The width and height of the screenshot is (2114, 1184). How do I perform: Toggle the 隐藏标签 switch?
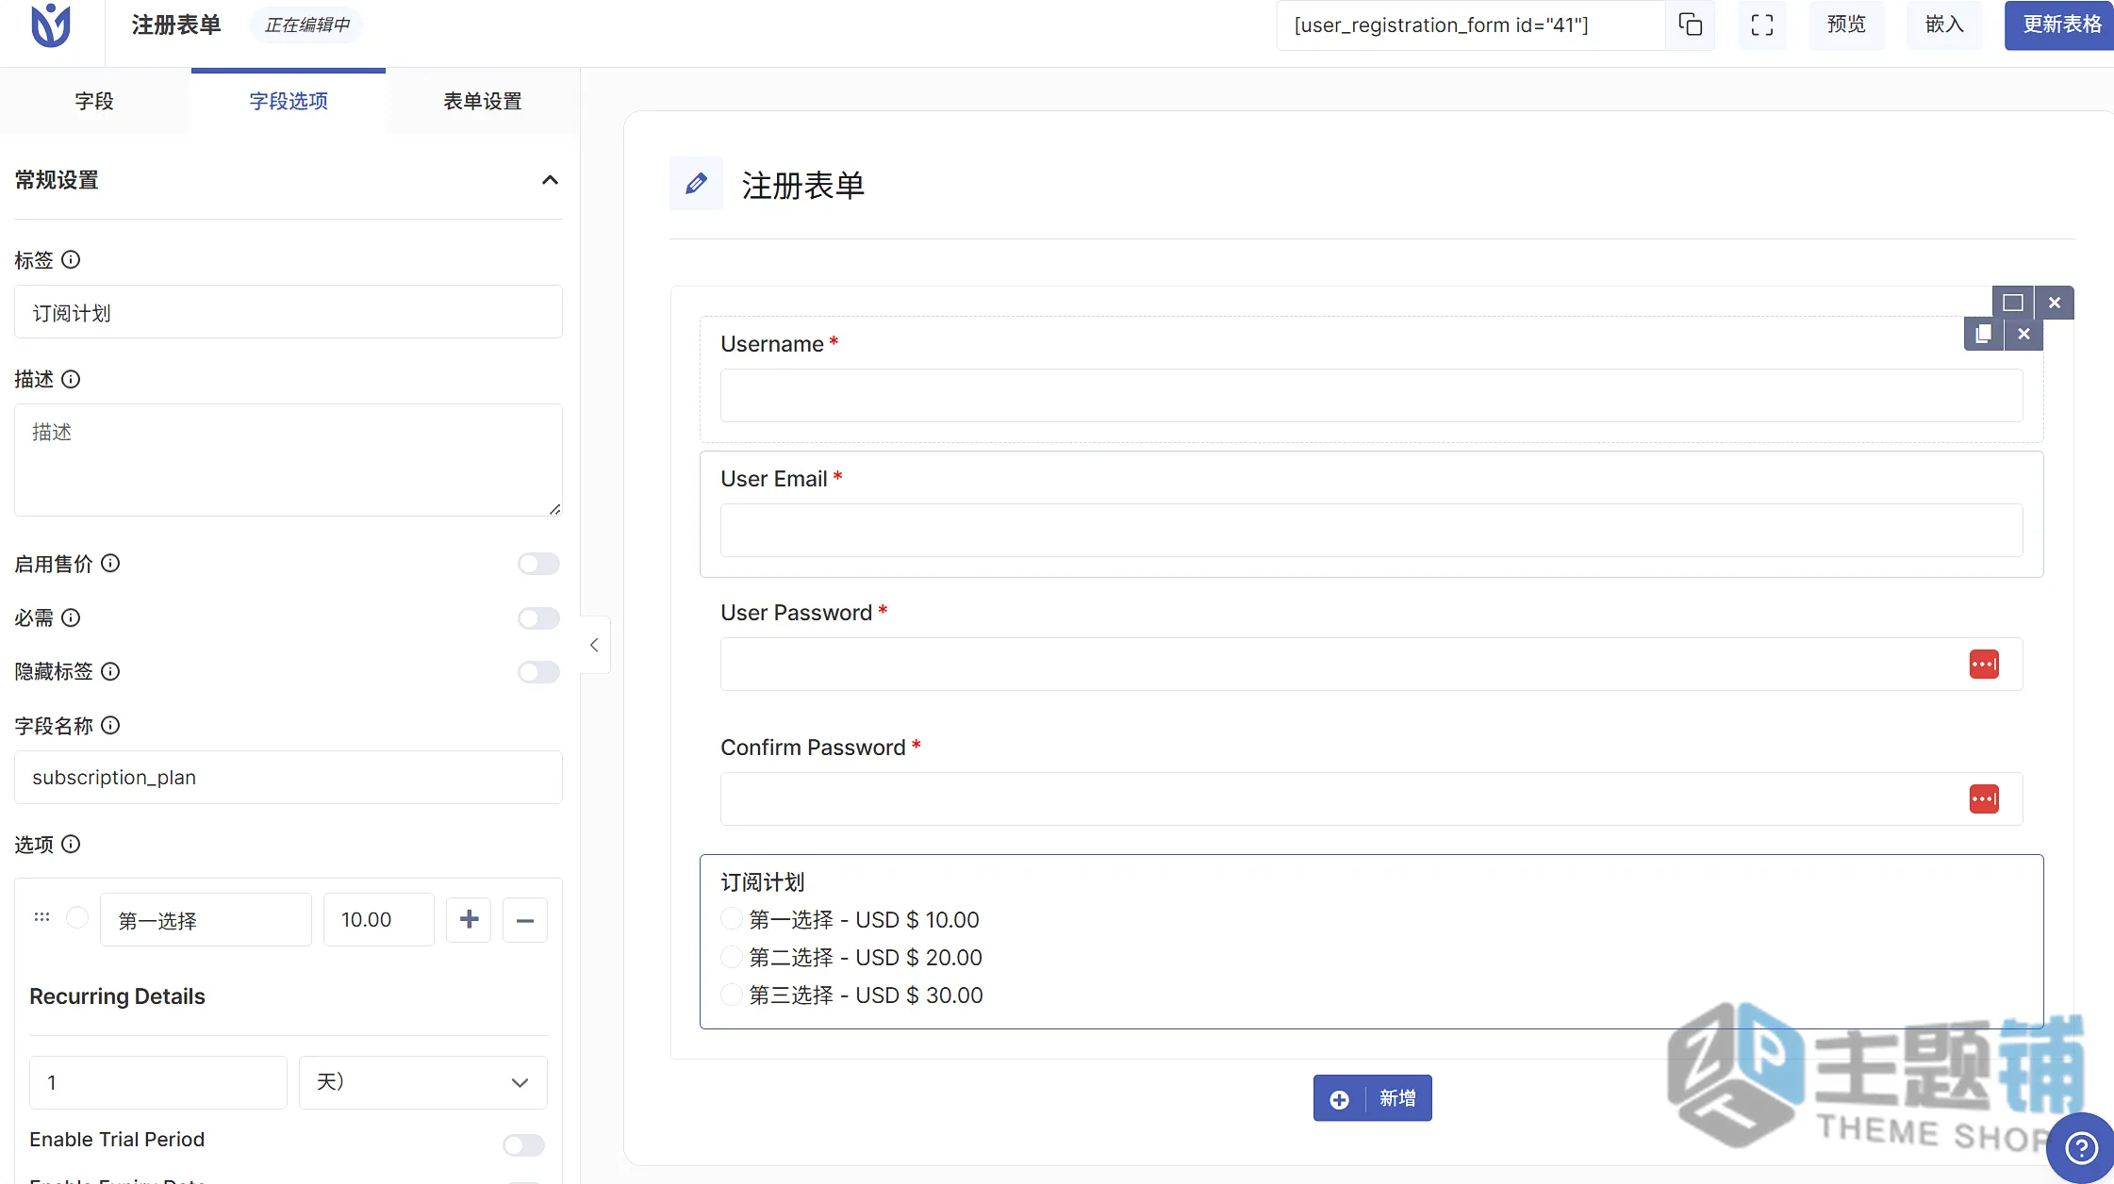tap(538, 672)
